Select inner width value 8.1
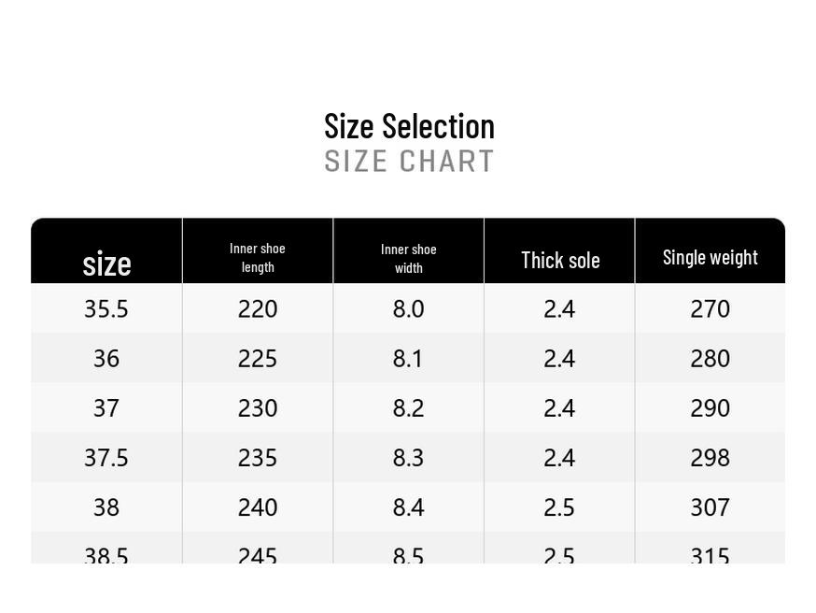 tap(408, 359)
